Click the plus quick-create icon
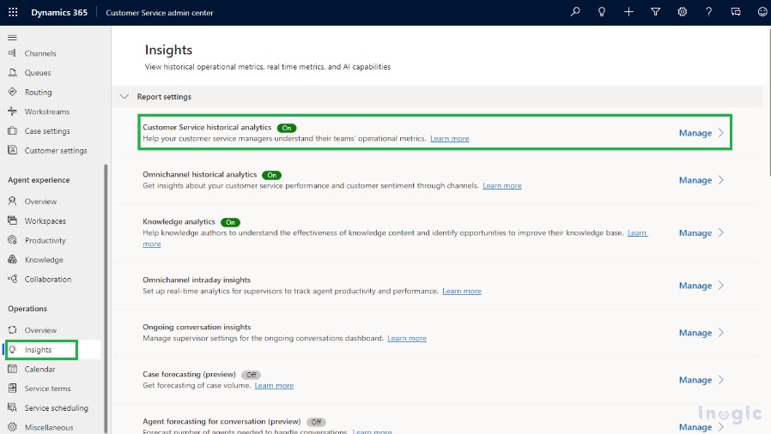 [628, 12]
